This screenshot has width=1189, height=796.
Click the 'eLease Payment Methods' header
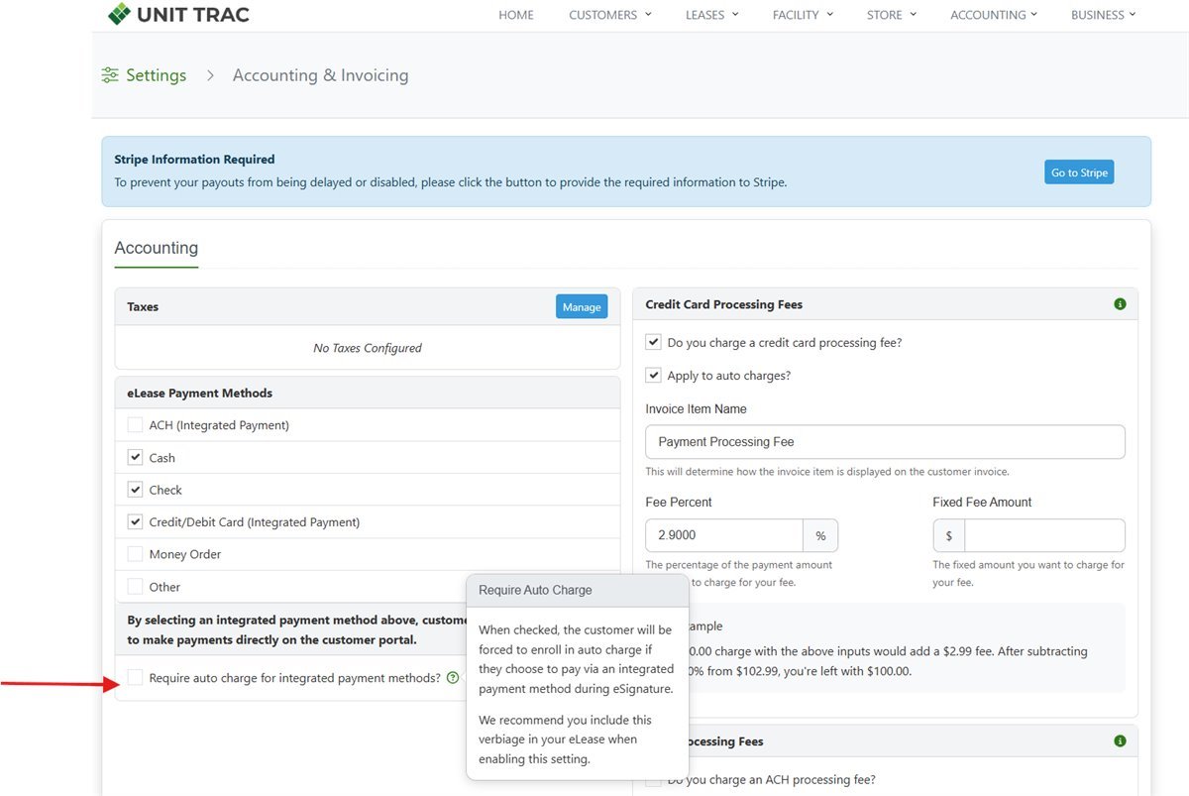pyautogui.click(x=200, y=393)
